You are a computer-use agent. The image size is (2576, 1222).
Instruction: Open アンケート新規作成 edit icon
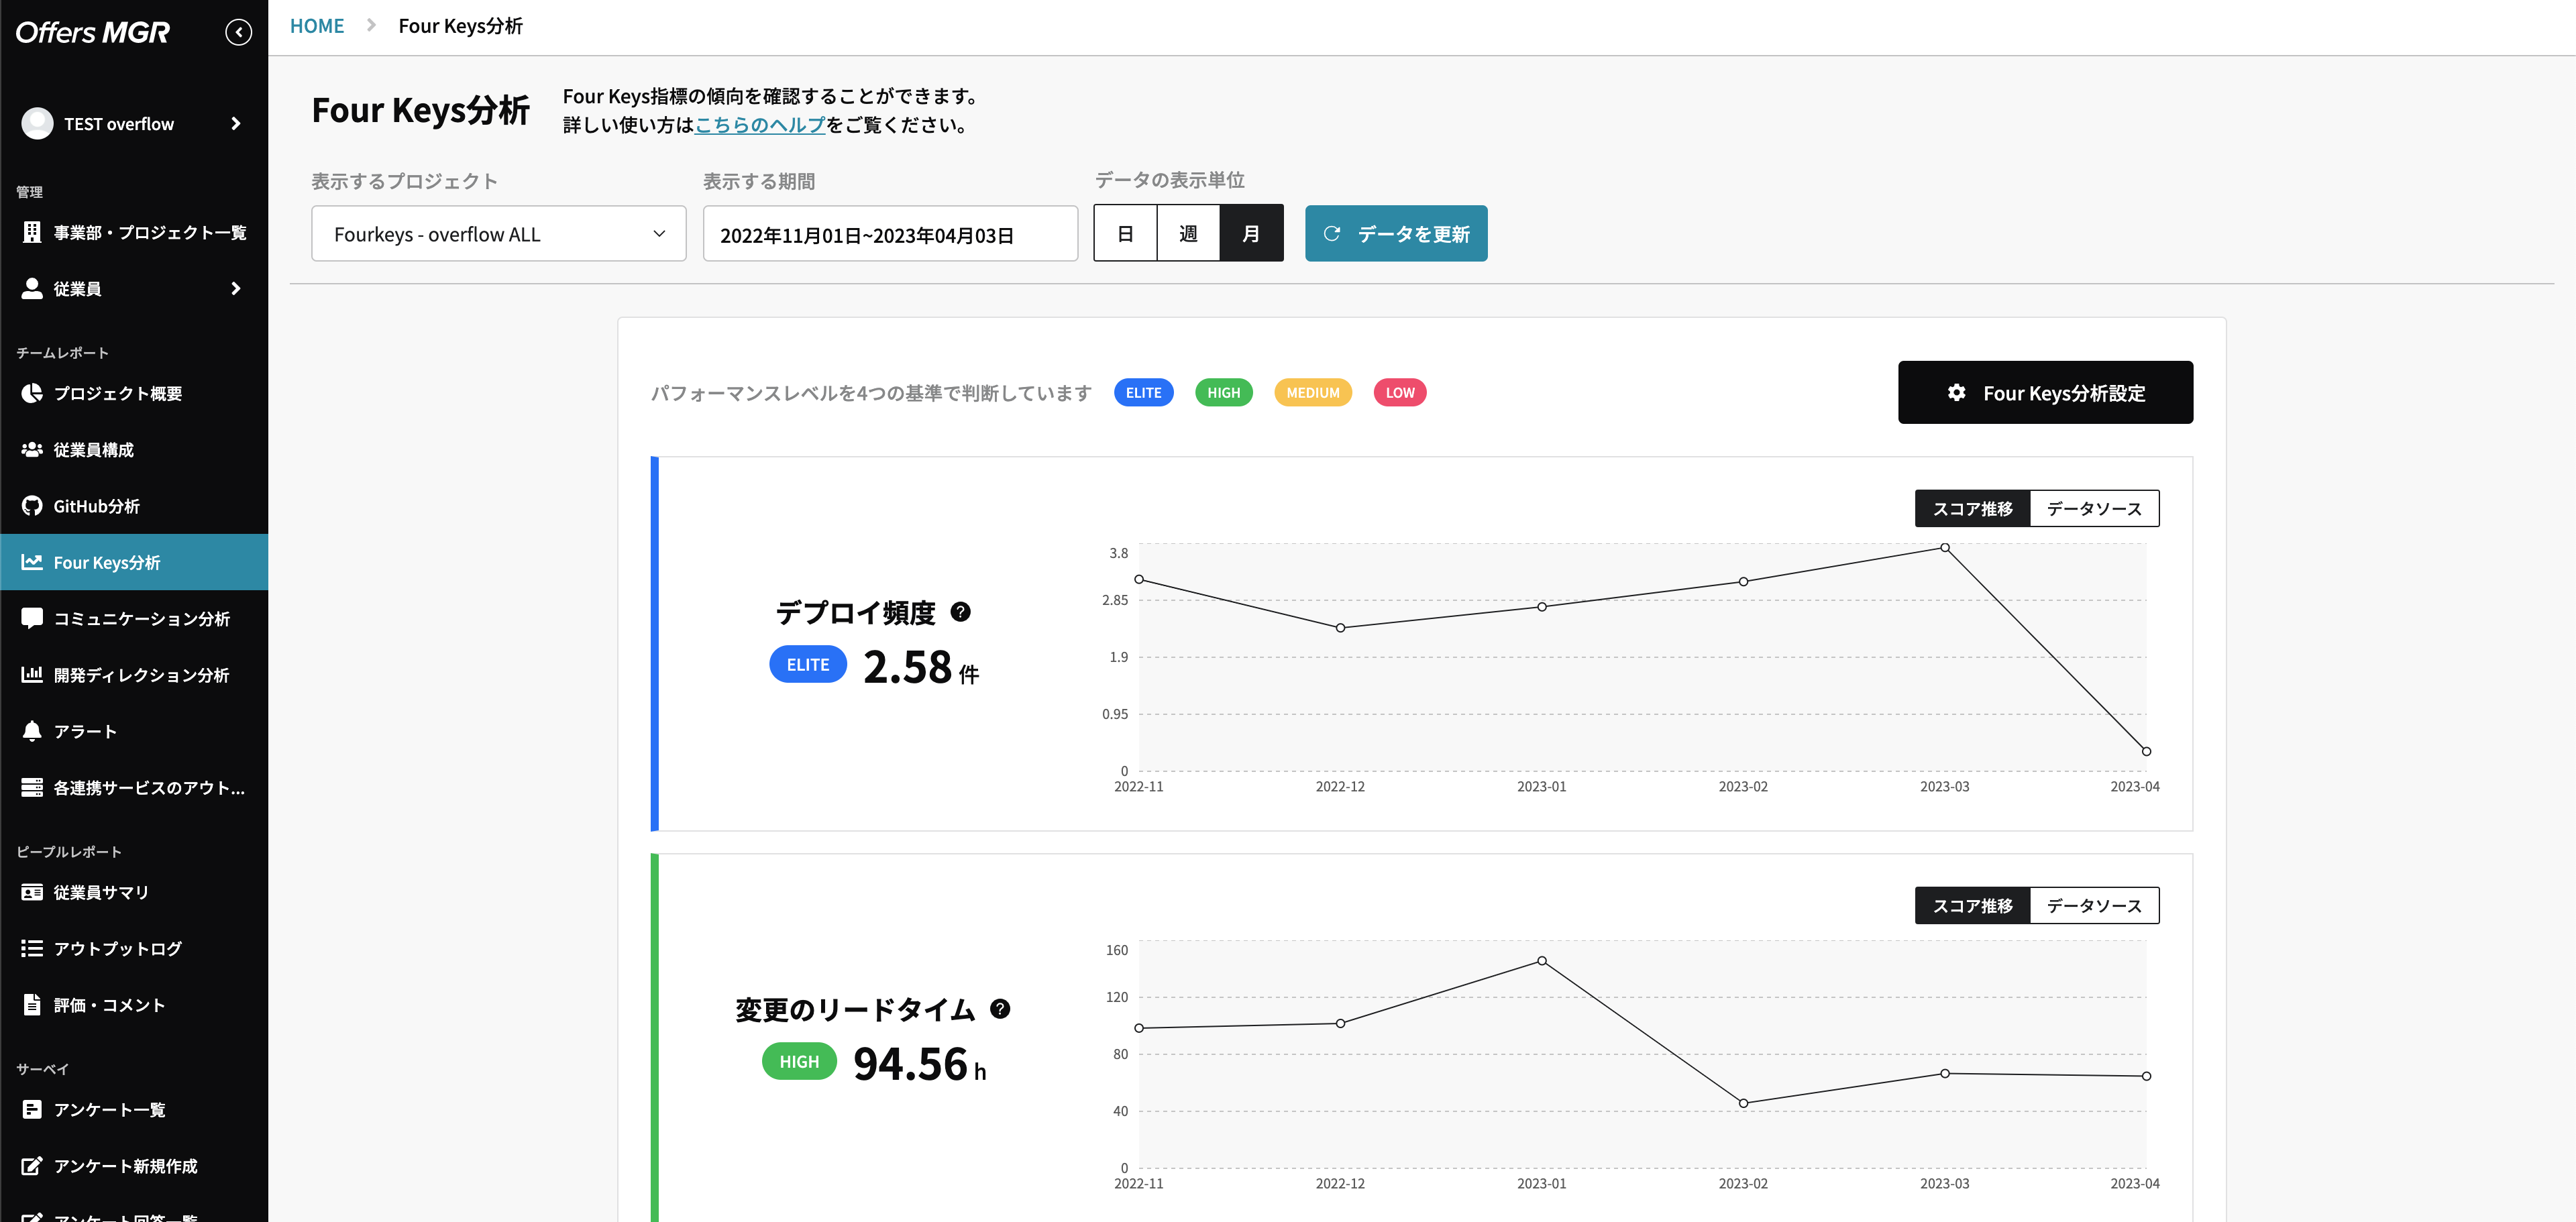click(x=32, y=1165)
